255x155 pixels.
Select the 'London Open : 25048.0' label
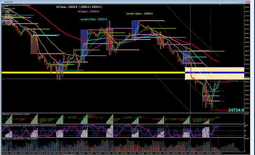[140, 13]
